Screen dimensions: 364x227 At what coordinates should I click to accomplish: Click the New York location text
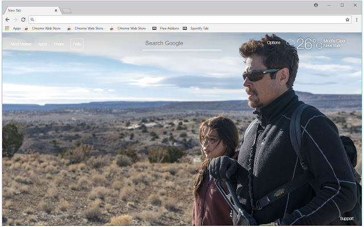coord(332,45)
